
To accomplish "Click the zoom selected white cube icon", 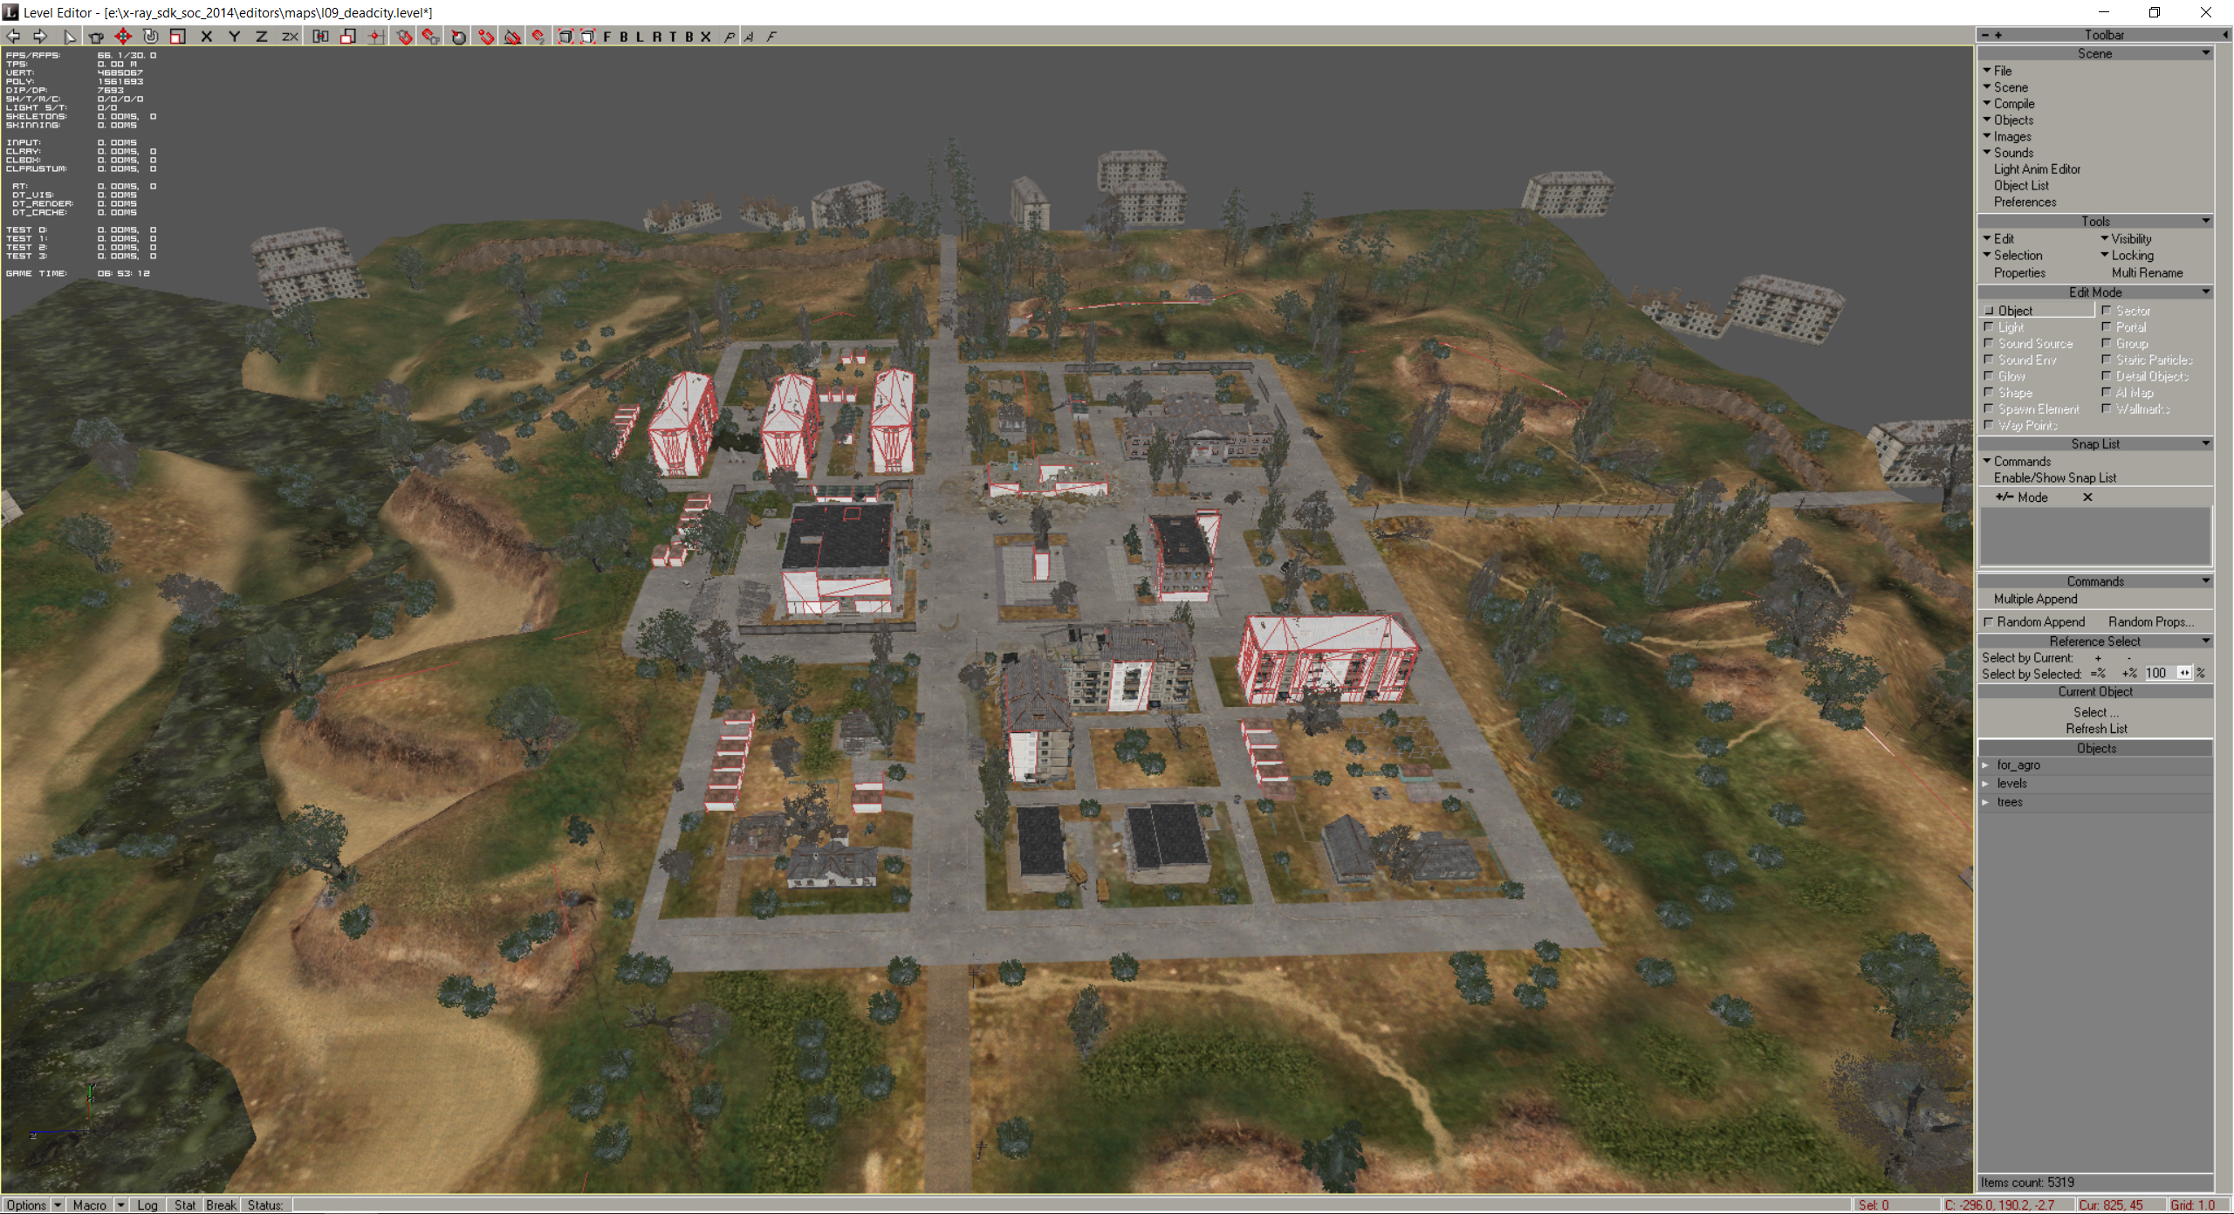I will pyautogui.click(x=587, y=37).
